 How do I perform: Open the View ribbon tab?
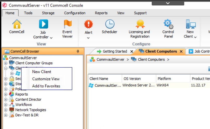121,13
